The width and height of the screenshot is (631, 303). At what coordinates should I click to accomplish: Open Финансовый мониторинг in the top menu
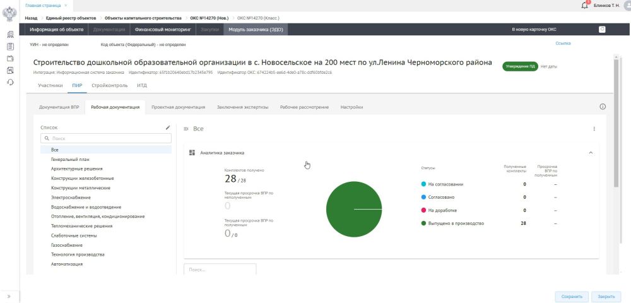point(163,29)
